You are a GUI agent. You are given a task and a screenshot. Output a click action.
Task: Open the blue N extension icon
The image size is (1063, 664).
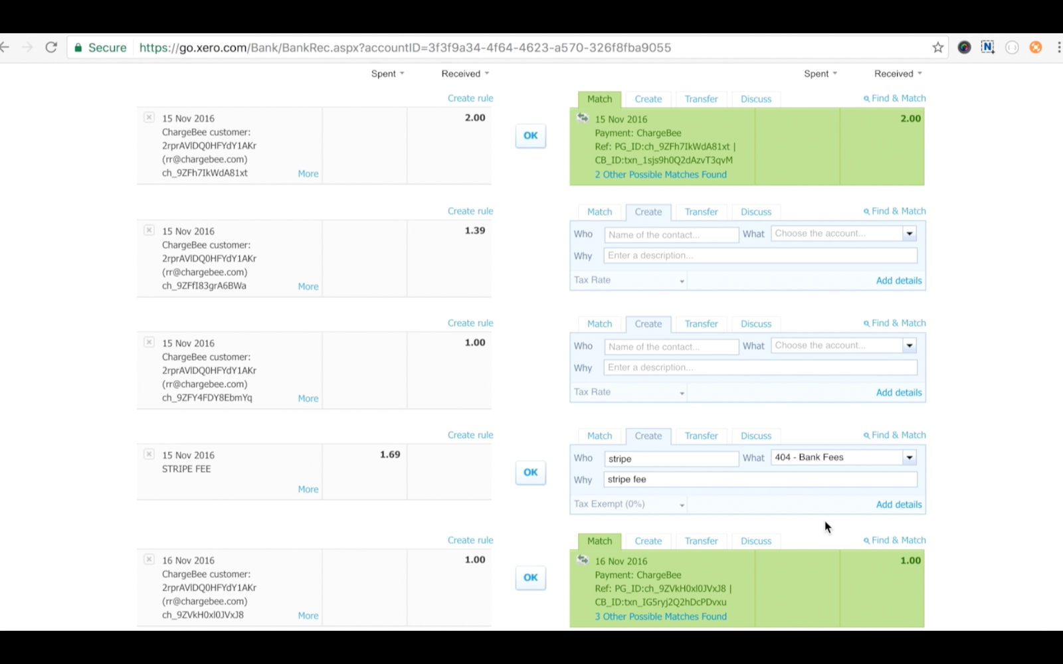pyautogui.click(x=987, y=47)
